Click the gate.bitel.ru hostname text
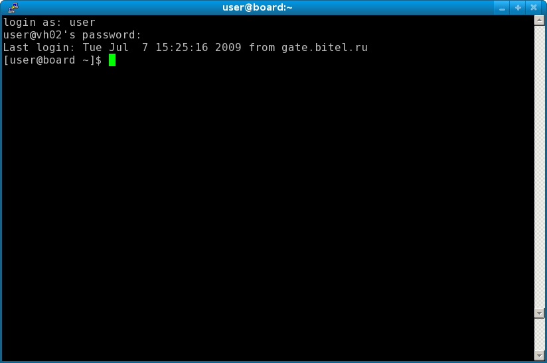 325,47
